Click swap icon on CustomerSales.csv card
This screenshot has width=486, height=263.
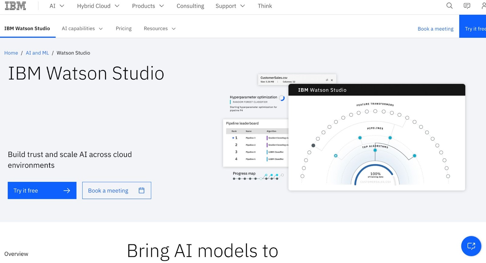tap(327, 80)
